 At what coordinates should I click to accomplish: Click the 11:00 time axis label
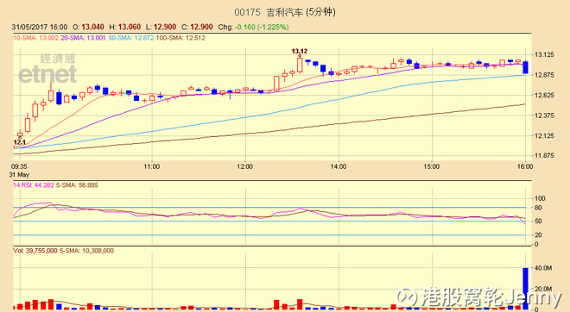tap(152, 166)
